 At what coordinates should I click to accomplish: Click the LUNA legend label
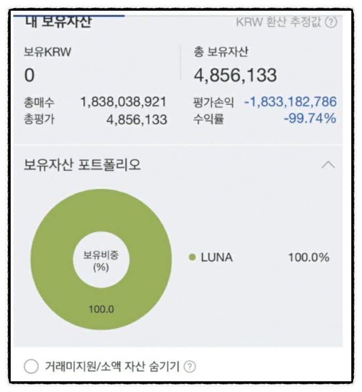click(x=217, y=257)
